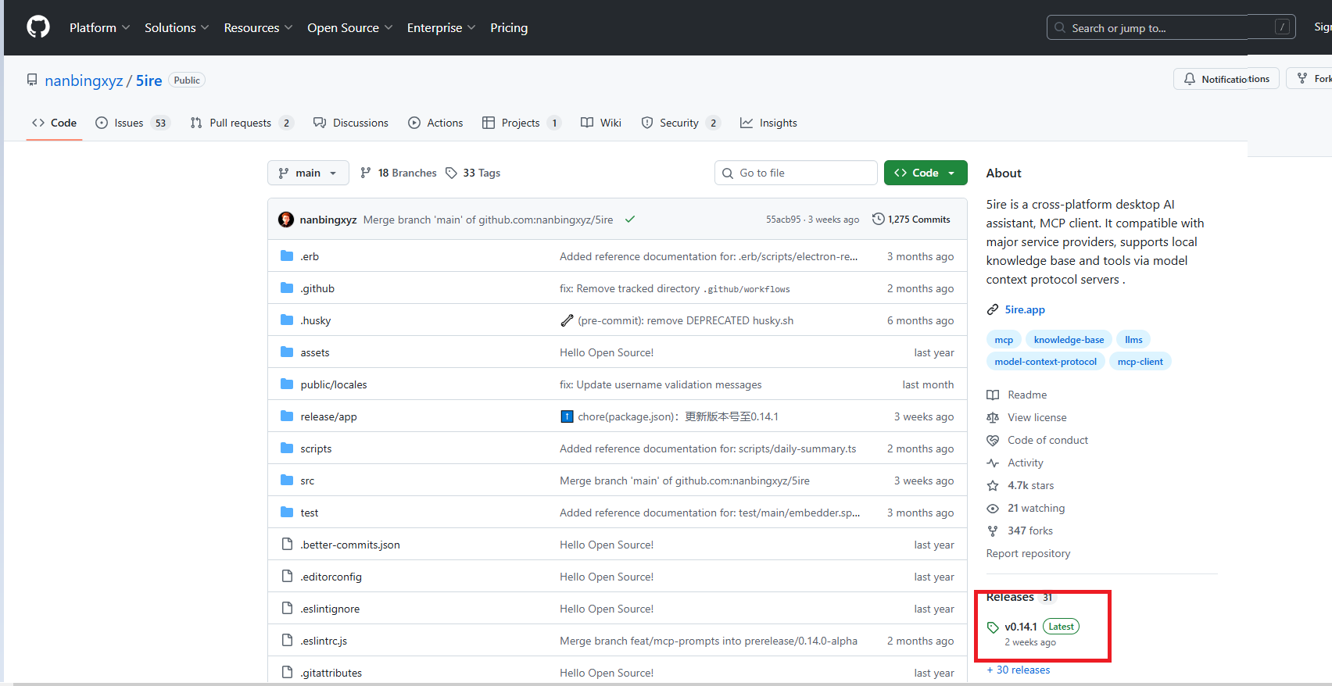Click the .github folder icon
Screen dimensions: 1332x686
point(287,288)
